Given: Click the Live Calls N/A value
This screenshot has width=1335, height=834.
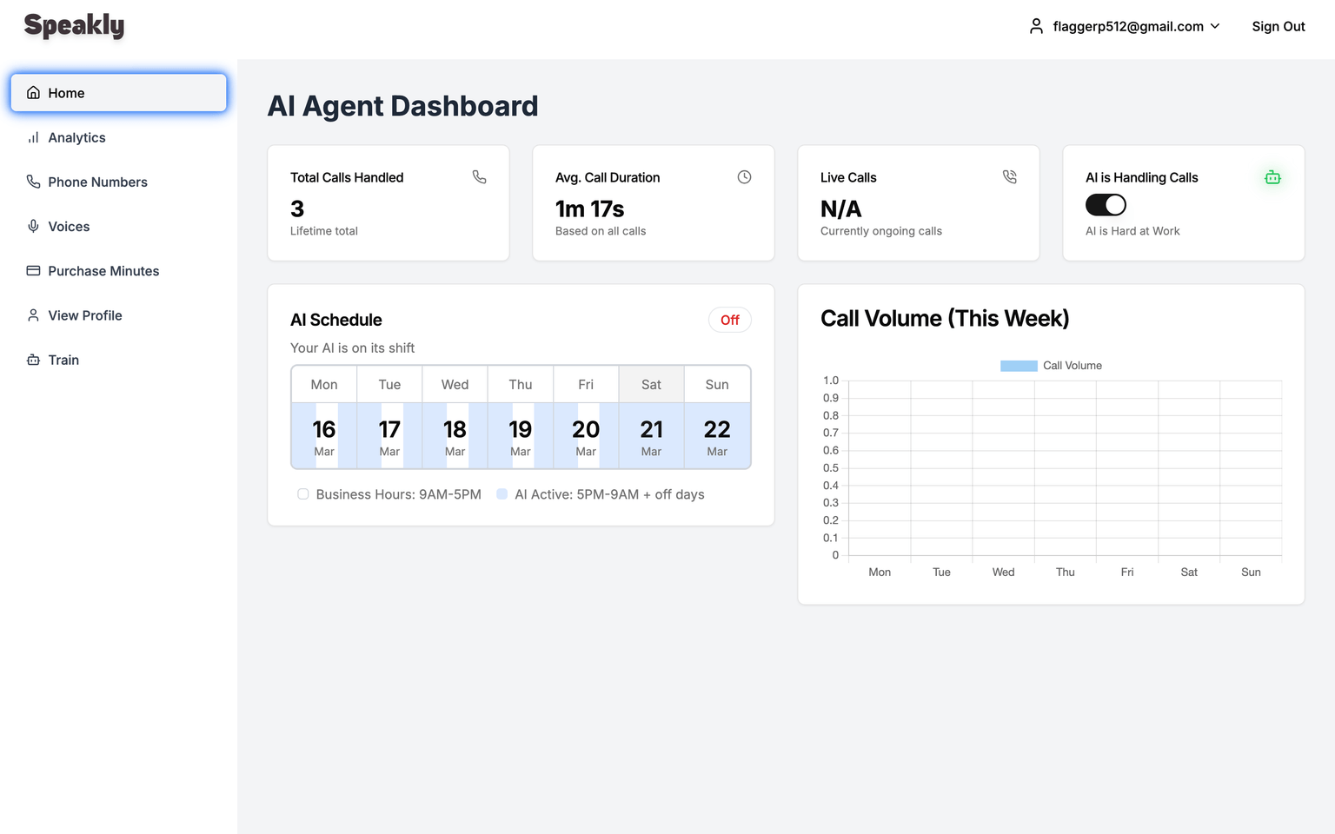Looking at the screenshot, I should tap(840, 209).
